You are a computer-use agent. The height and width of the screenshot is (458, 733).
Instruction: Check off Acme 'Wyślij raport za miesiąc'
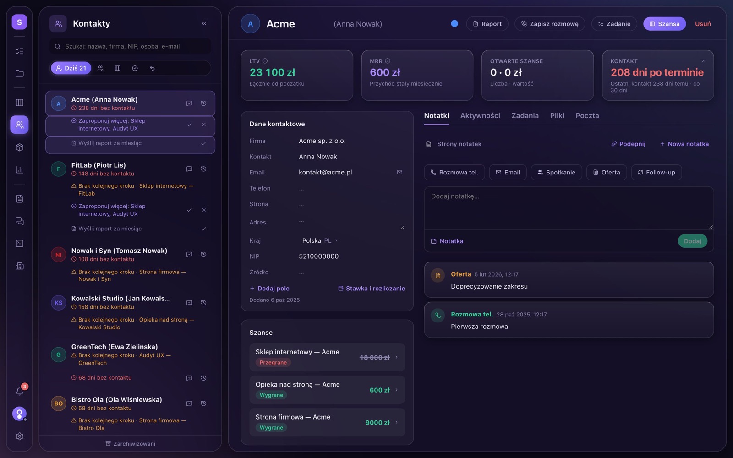pos(203,143)
